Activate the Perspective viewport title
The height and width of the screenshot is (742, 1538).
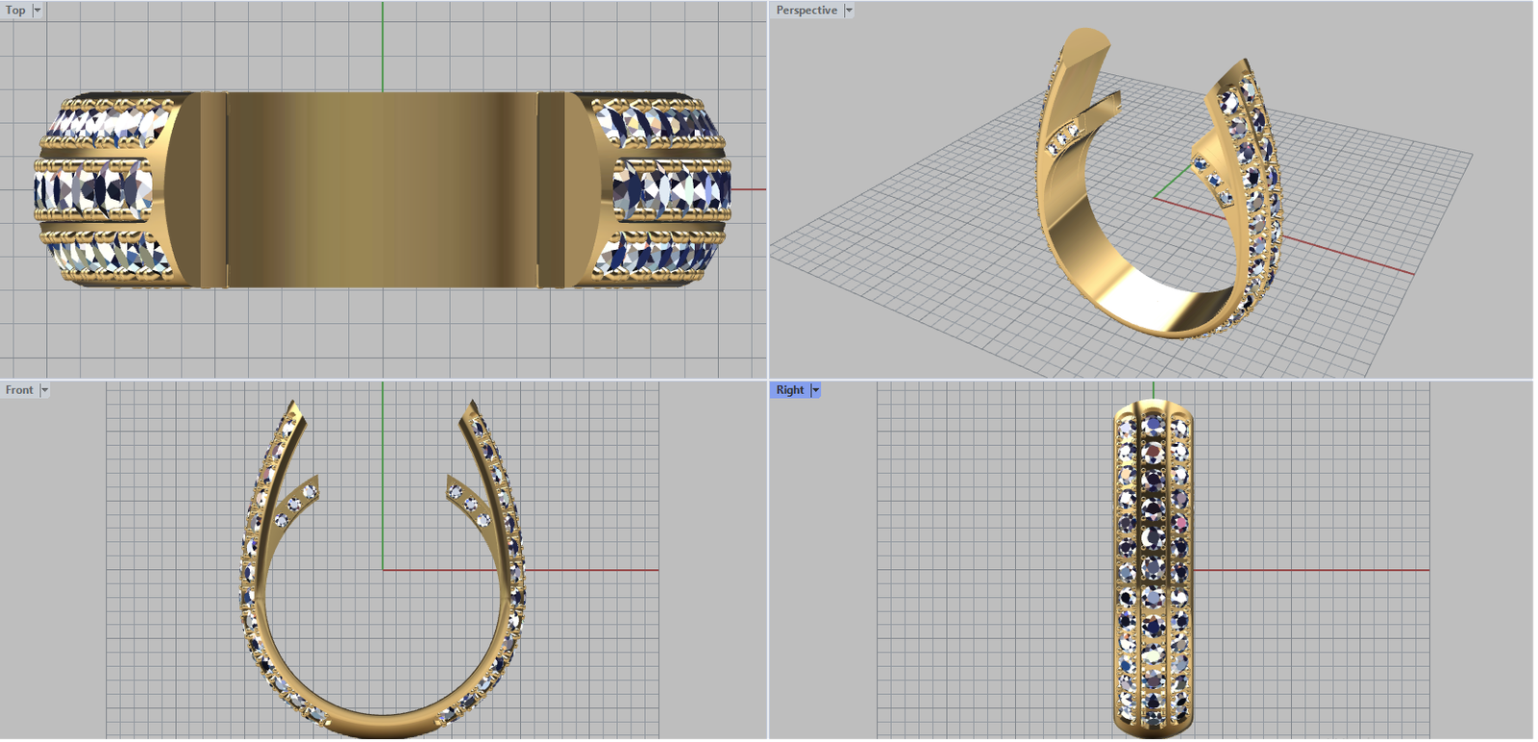point(806,11)
